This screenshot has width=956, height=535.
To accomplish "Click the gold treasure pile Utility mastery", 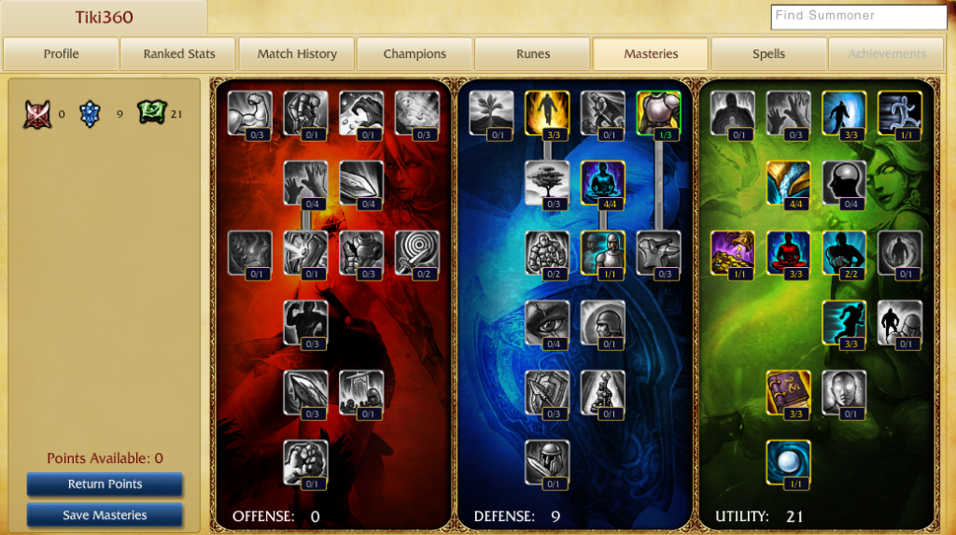I will point(733,254).
